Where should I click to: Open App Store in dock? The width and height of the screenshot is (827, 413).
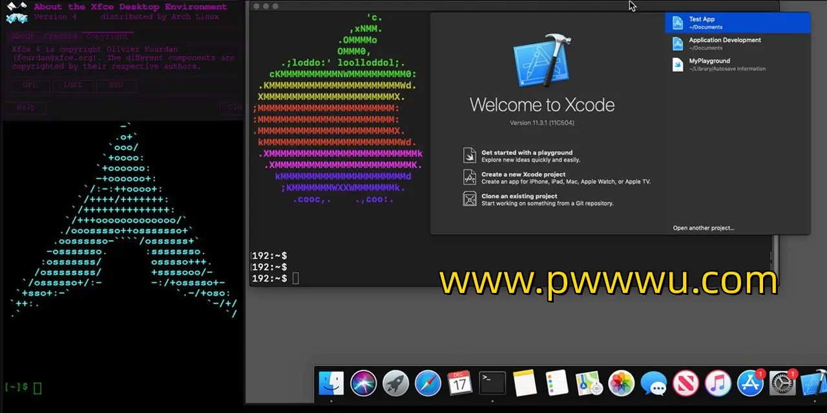point(750,383)
